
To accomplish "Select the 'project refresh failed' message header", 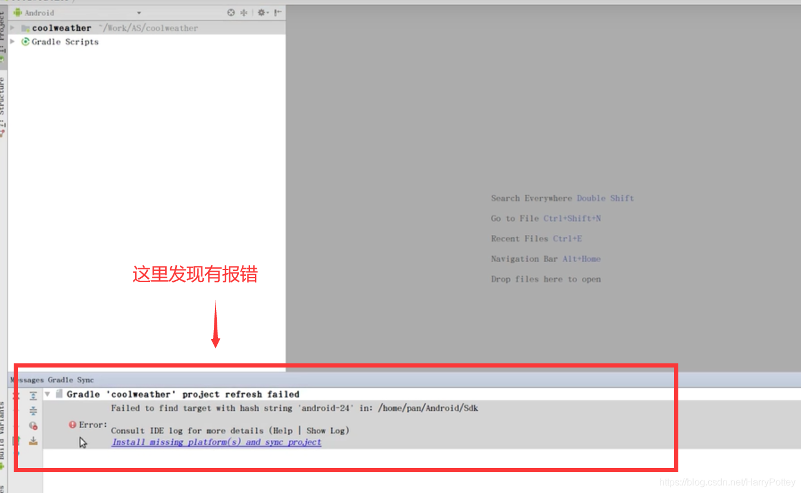I will (x=183, y=394).
